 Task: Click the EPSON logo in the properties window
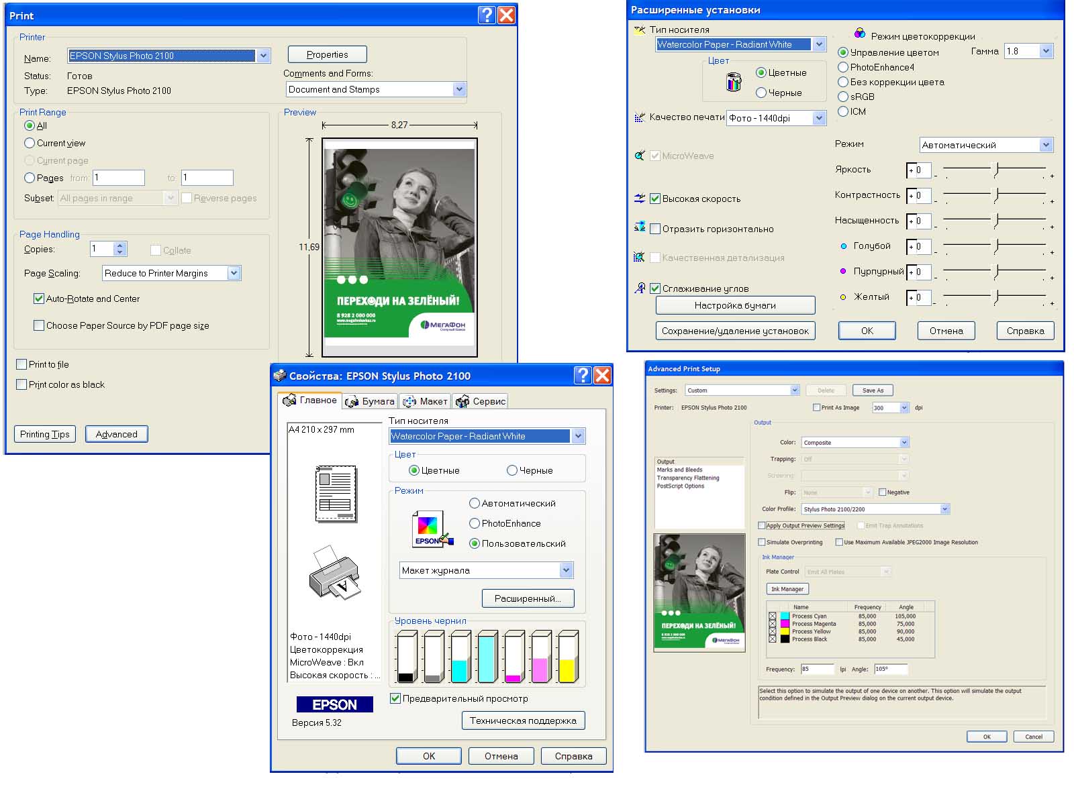click(334, 704)
